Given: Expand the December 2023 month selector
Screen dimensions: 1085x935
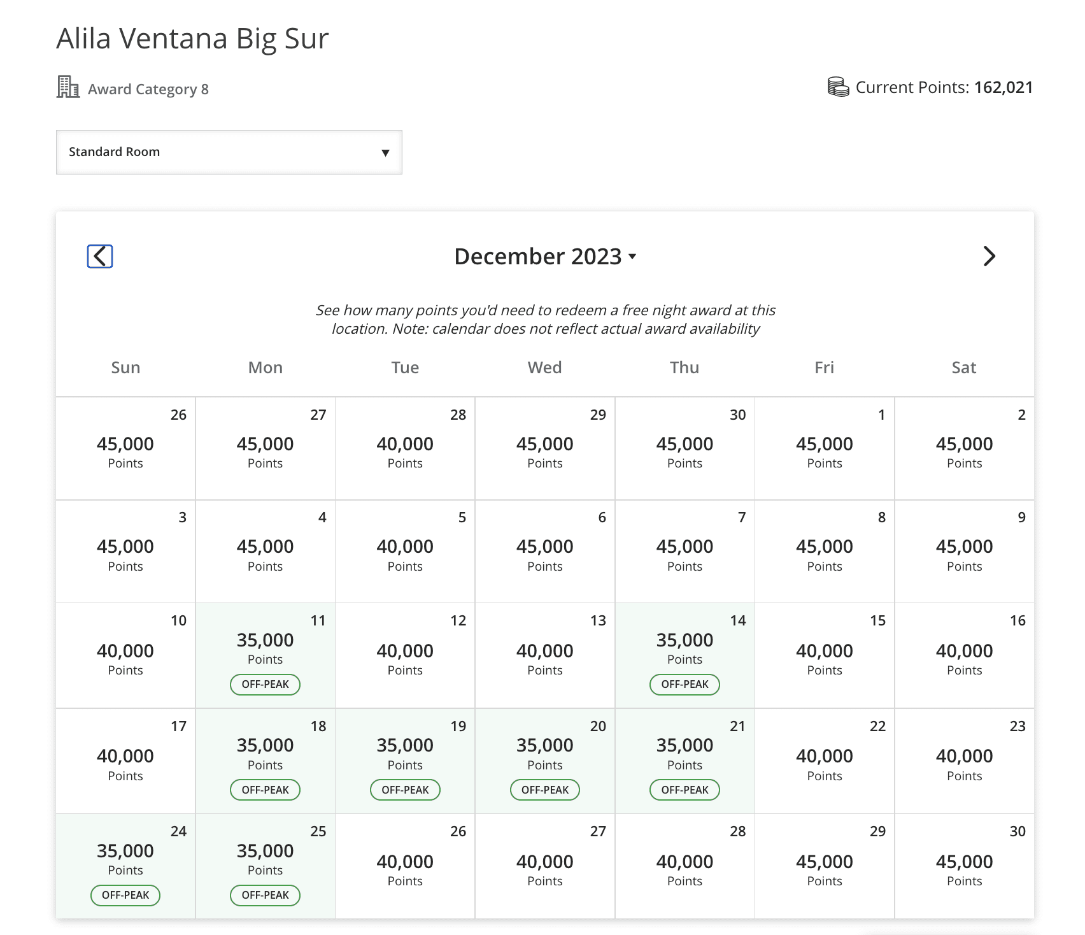Looking at the screenshot, I should [545, 256].
